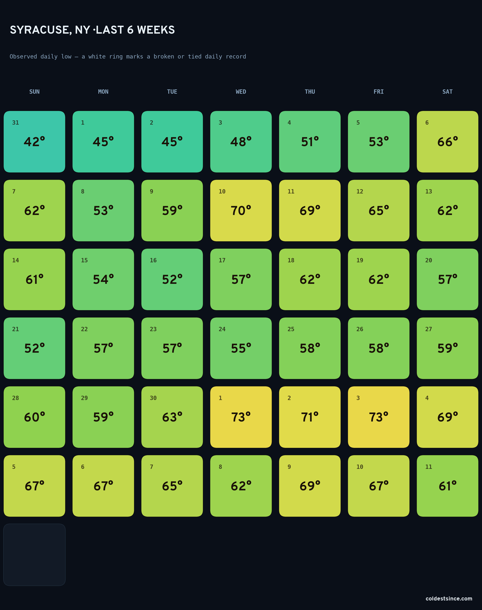Choose the day 21 tile showing 52°
Viewport: 482px width, 610px height.
pyautogui.click(x=34, y=348)
